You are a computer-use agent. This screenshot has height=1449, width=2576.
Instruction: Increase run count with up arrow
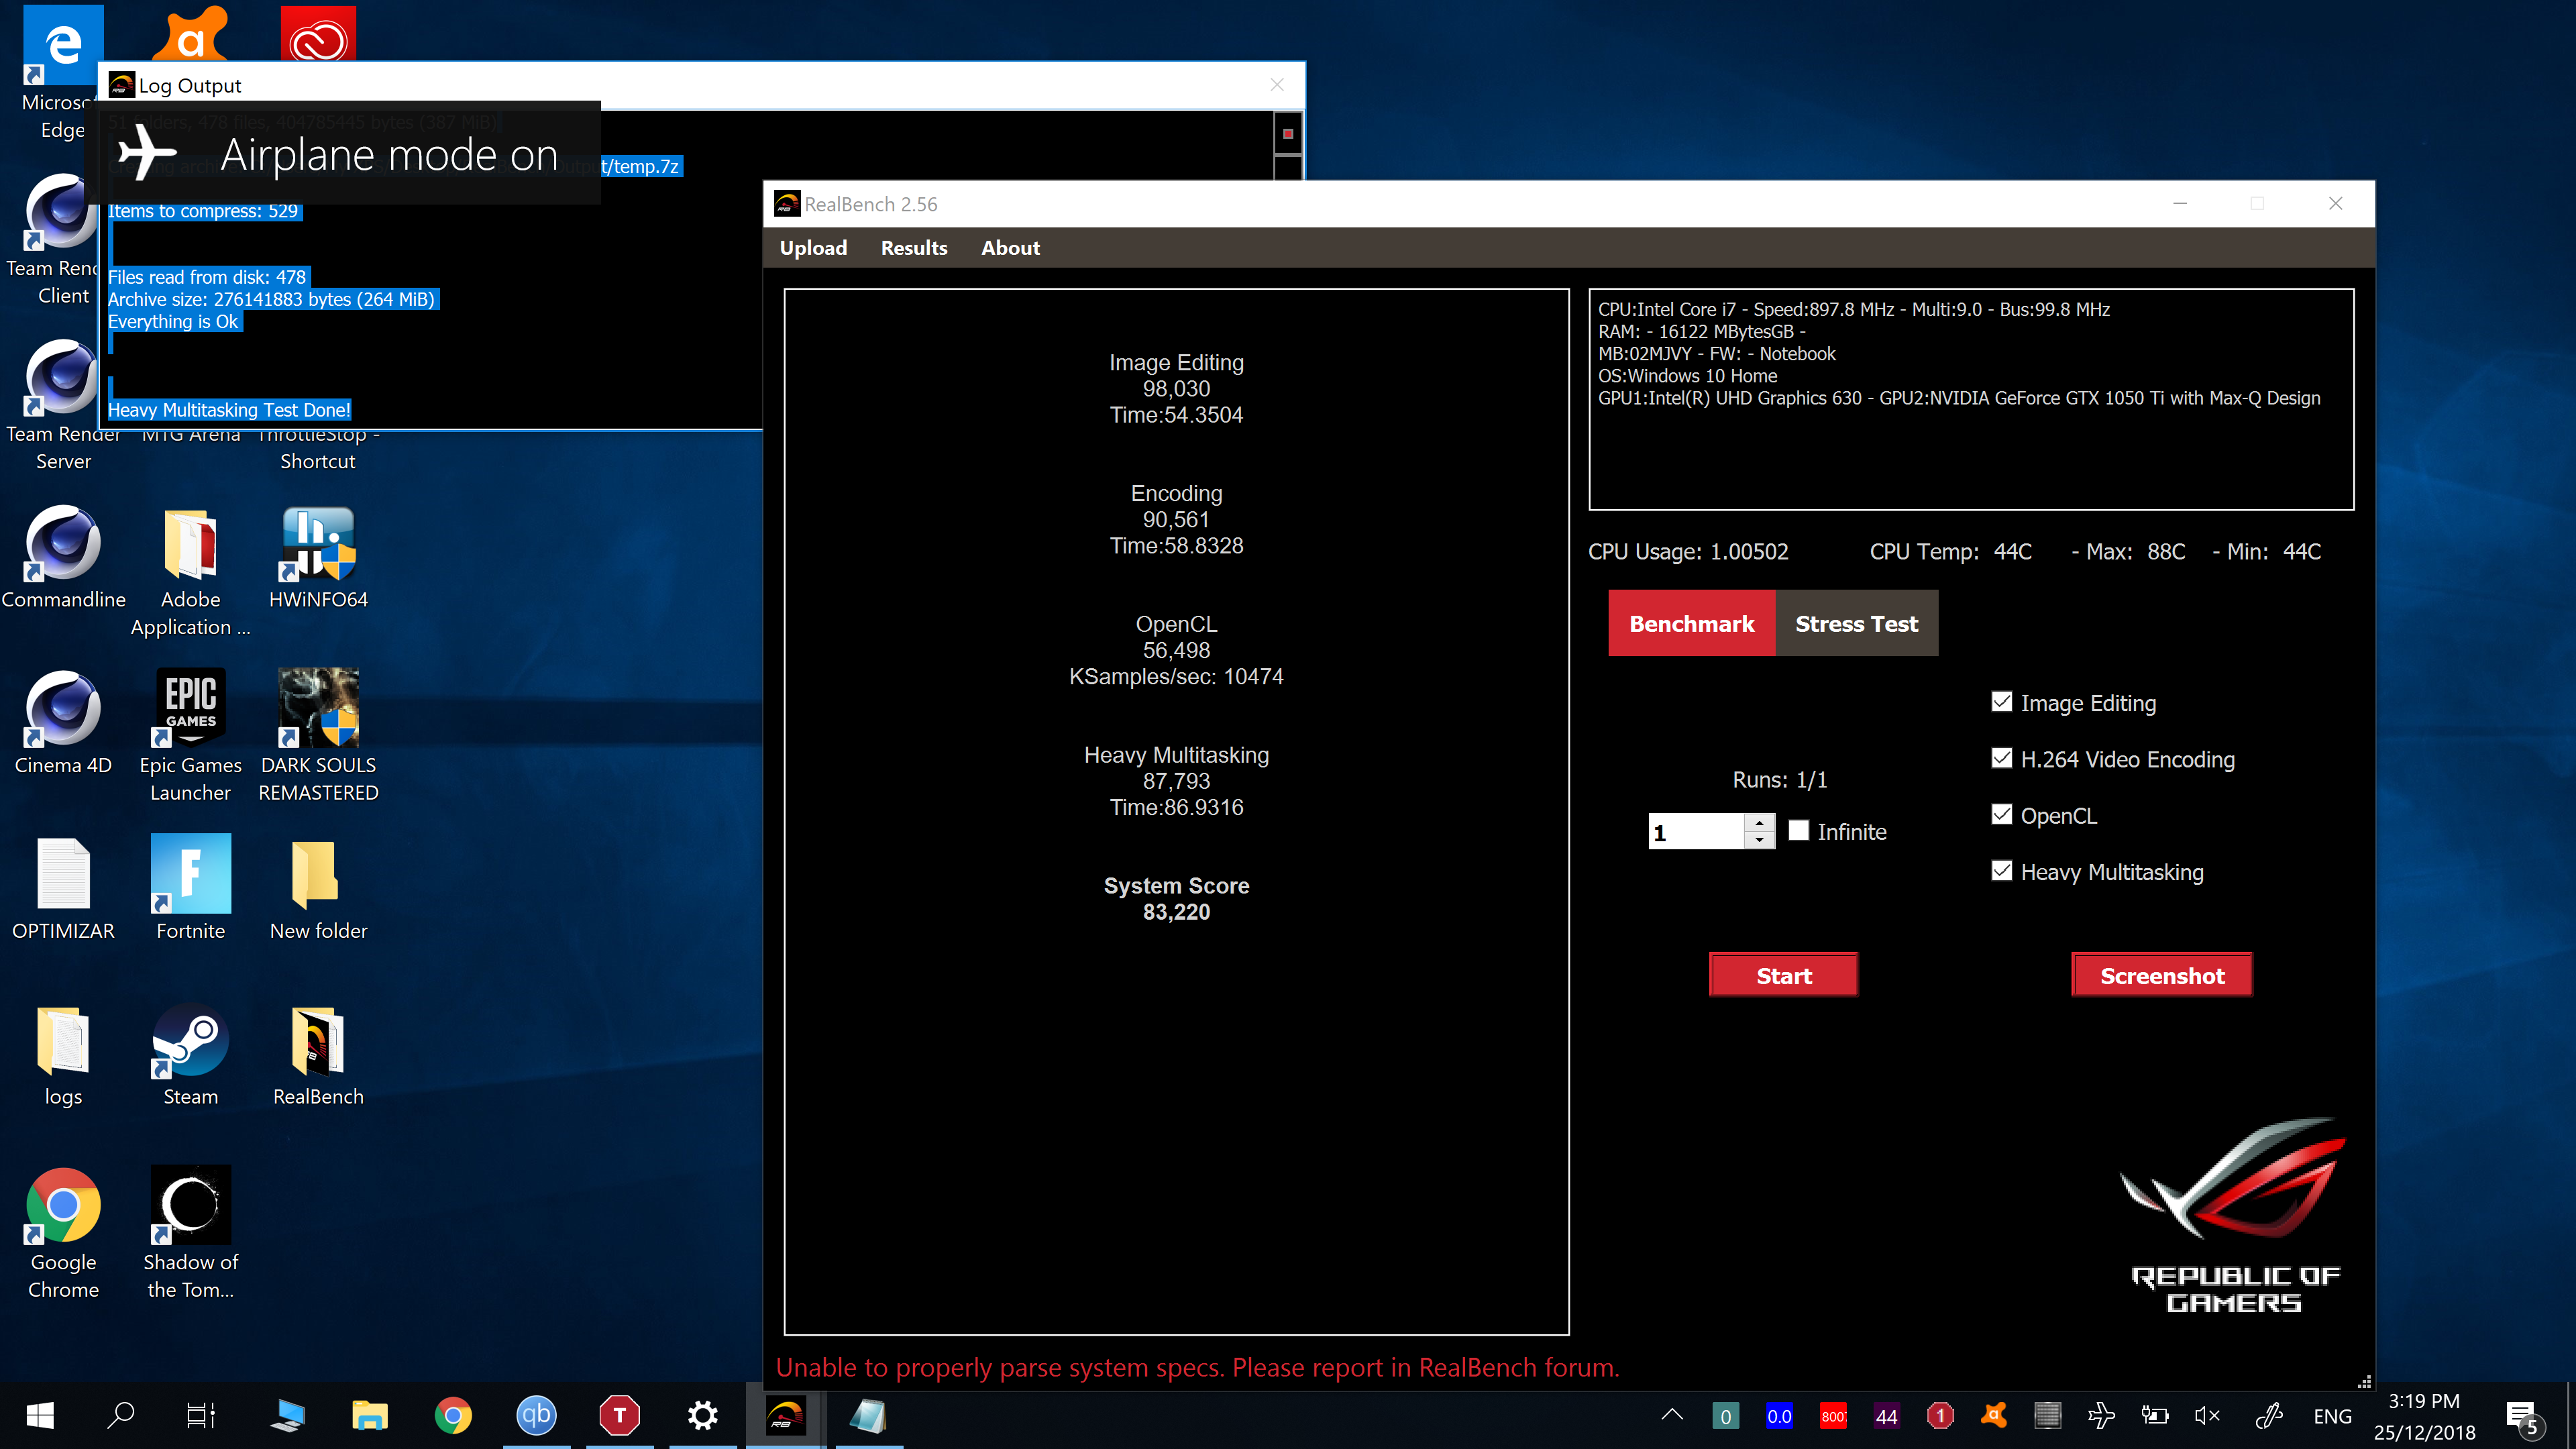1759,823
